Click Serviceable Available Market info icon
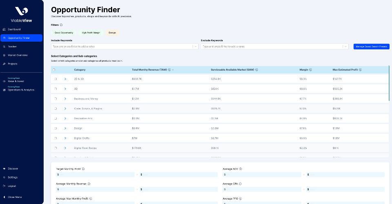Viewport: 392px width, 204px height. 257,70
